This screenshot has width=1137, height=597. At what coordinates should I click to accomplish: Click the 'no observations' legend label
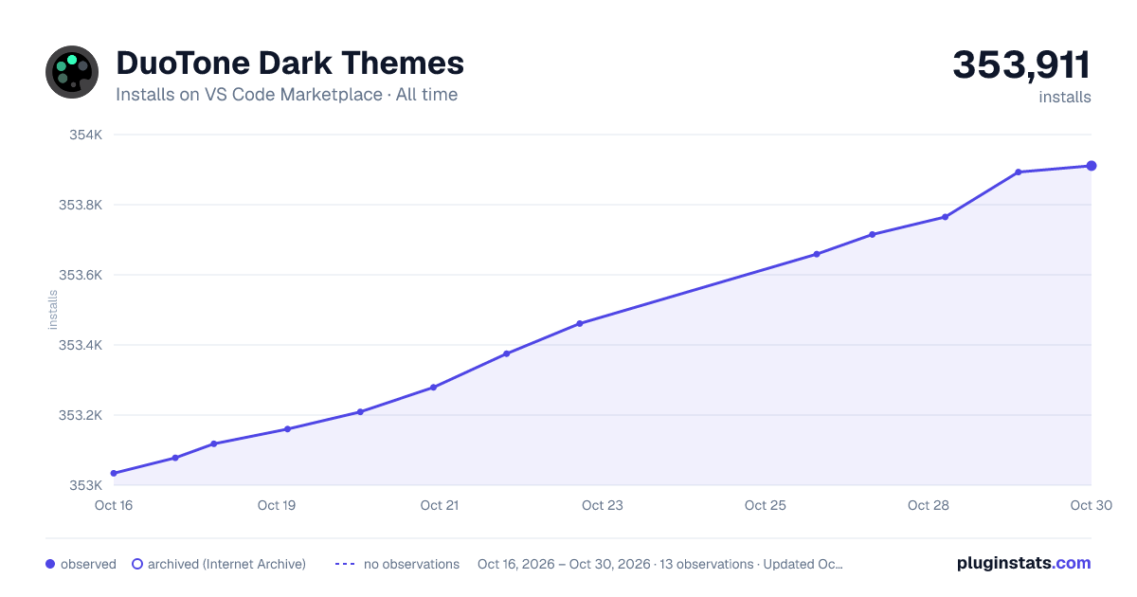[x=411, y=564]
